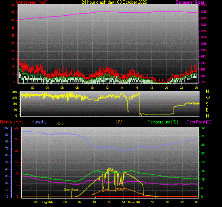Click hour 06 on windspeed graph axis
The width and height of the screenshot is (222, 207).
(62, 88)
